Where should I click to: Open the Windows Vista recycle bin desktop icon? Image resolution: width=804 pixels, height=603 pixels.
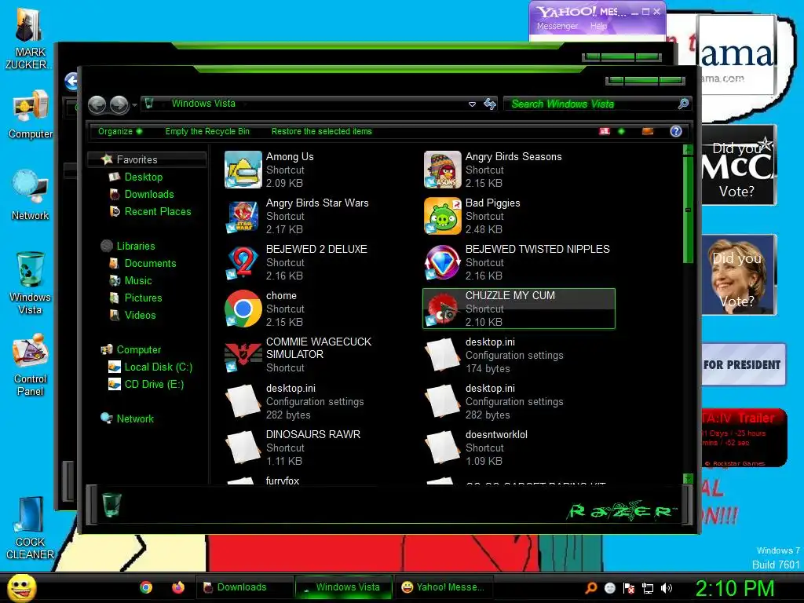[31, 283]
